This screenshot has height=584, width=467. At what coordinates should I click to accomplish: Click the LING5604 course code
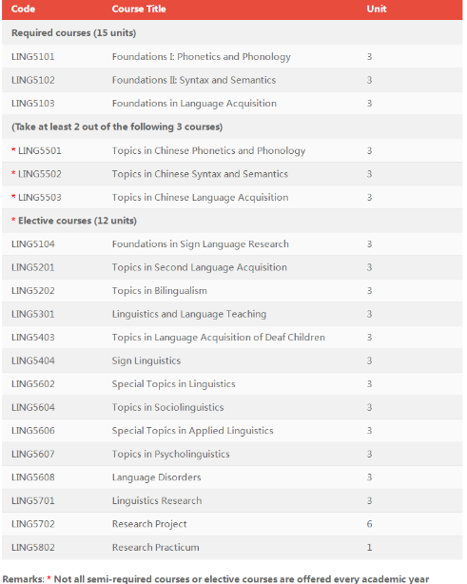[x=32, y=407]
